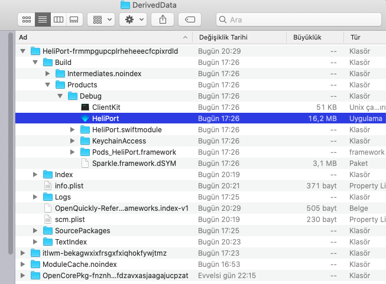Select the ClientKit executable icon

85,107
